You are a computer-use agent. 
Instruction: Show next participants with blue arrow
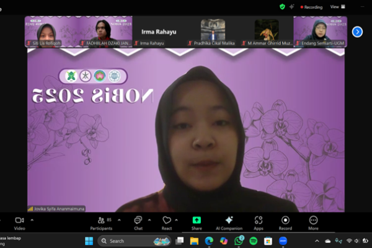coord(357,32)
